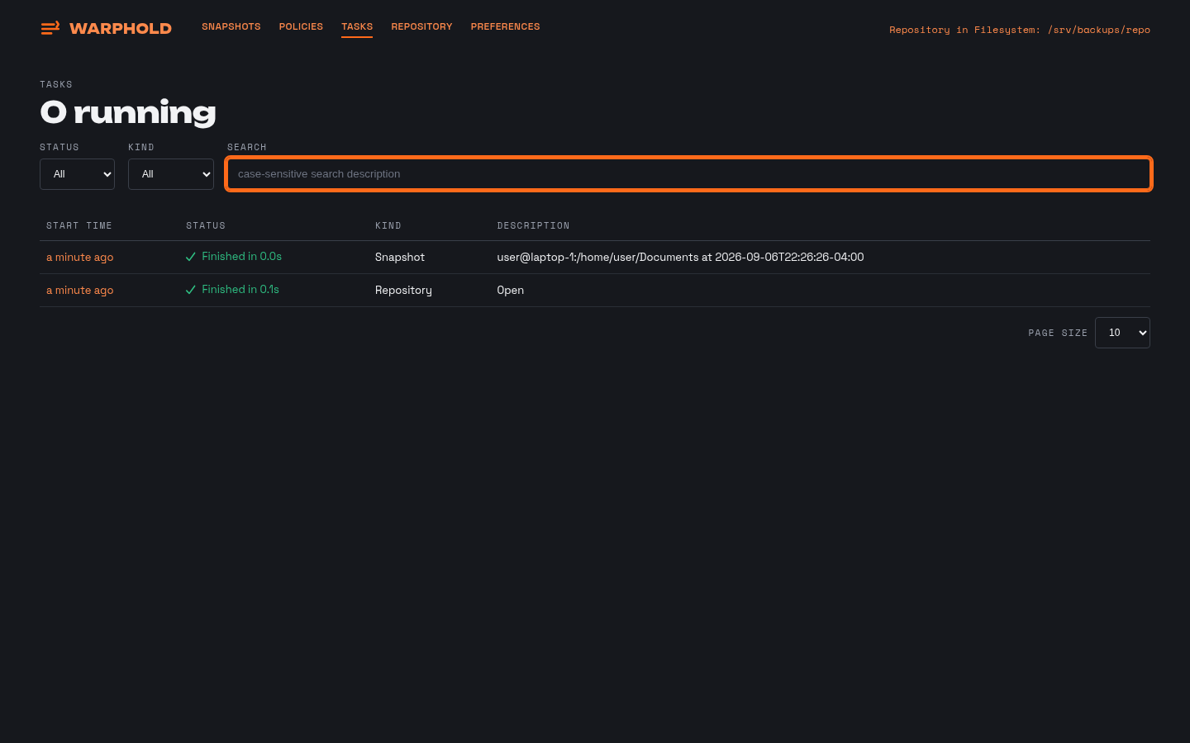The image size is (1190, 743).
Task: Open the Repository task's 'a minute ago' link
Action: tap(80, 290)
